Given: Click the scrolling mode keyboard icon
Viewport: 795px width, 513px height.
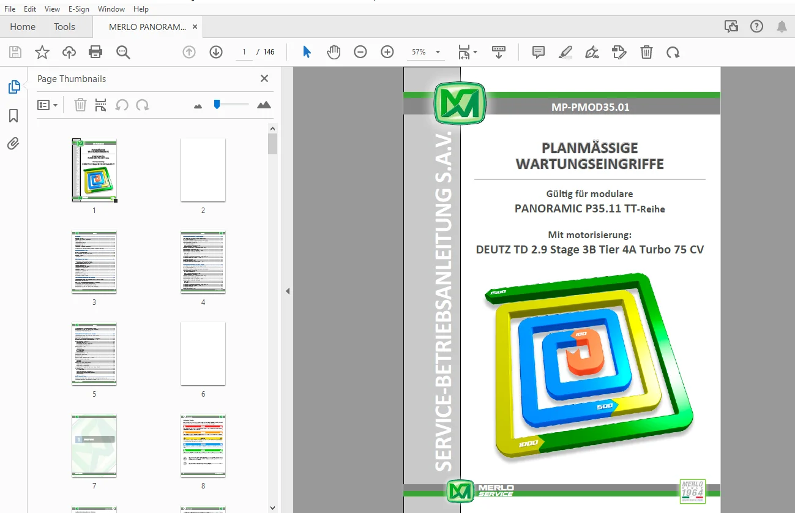Looking at the screenshot, I should coord(499,52).
